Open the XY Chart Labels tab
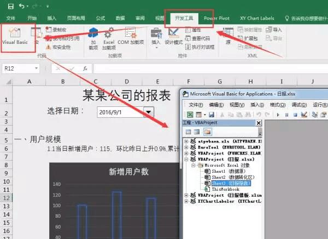Image resolution: width=328 pixels, height=239 pixels. click(257, 18)
